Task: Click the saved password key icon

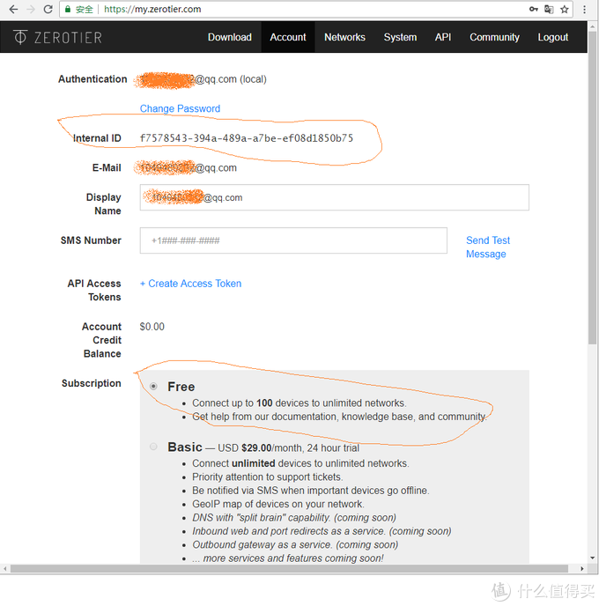Action: [533, 10]
